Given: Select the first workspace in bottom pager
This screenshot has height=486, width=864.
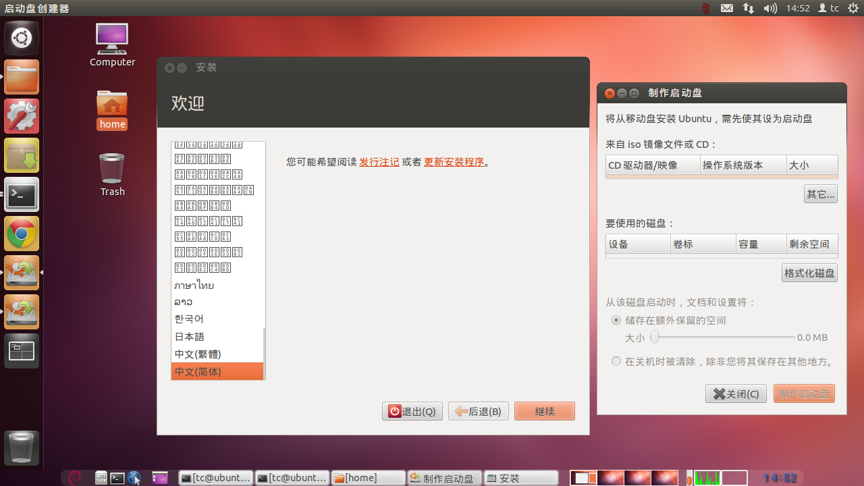Looking at the screenshot, I should [x=583, y=478].
